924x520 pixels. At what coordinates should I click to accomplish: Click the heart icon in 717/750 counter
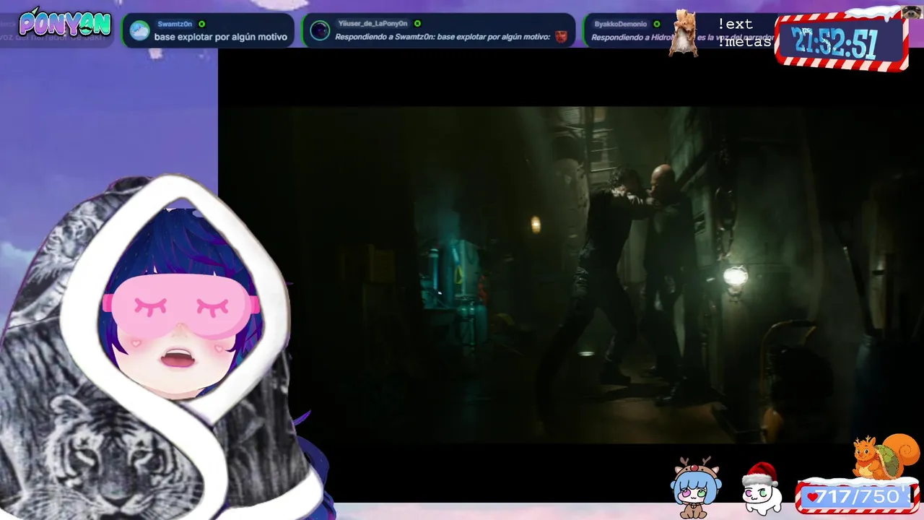pyautogui.click(x=814, y=497)
